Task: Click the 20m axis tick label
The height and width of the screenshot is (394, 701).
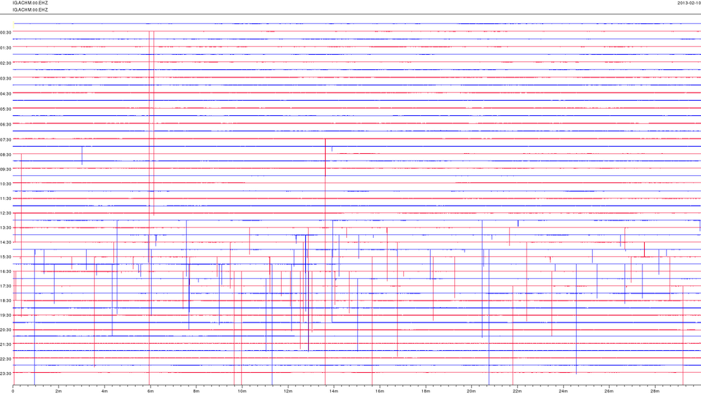Action: [x=471, y=391]
